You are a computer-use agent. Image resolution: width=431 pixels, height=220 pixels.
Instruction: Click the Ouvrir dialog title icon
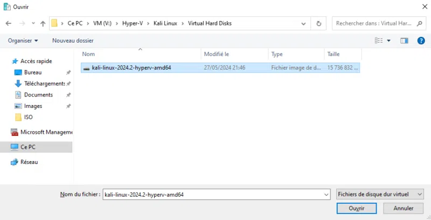click(7, 6)
